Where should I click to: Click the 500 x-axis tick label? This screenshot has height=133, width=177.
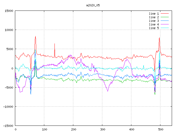click(x=160, y=129)
